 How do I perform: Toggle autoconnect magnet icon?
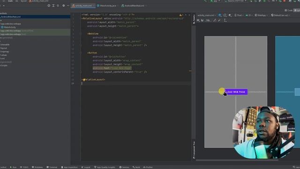202,20
